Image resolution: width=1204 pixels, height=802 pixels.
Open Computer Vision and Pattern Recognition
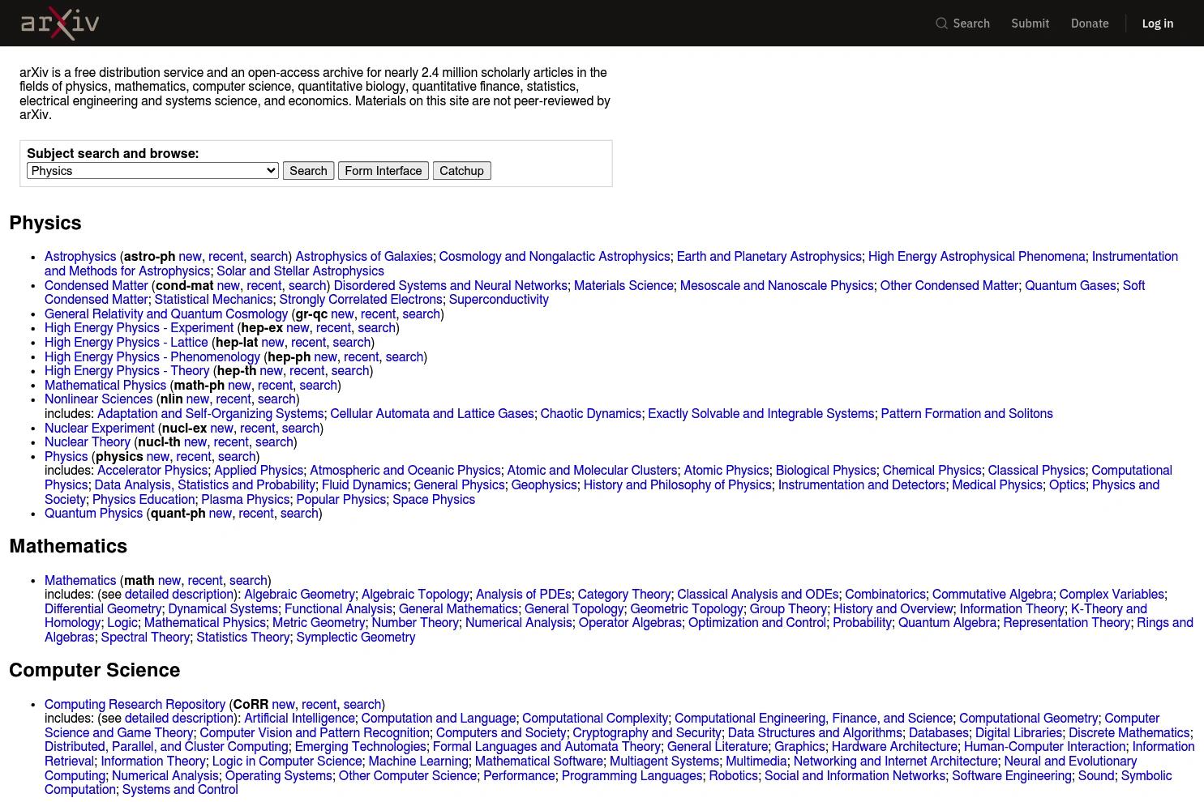[x=315, y=733]
